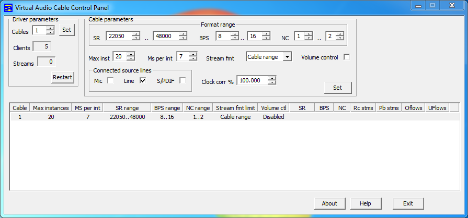This screenshot has height=218, width=468.
Task: Decrease maximum BPS value 16
Action: pyautogui.click(x=267, y=38)
